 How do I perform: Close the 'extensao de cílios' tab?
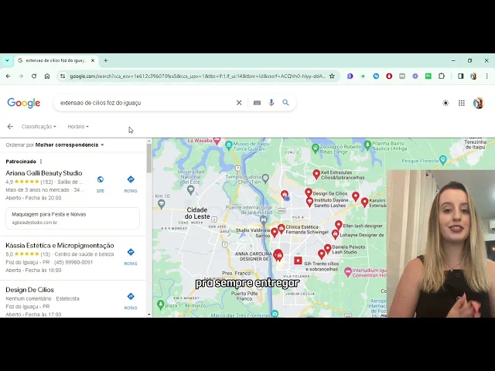point(93,60)
